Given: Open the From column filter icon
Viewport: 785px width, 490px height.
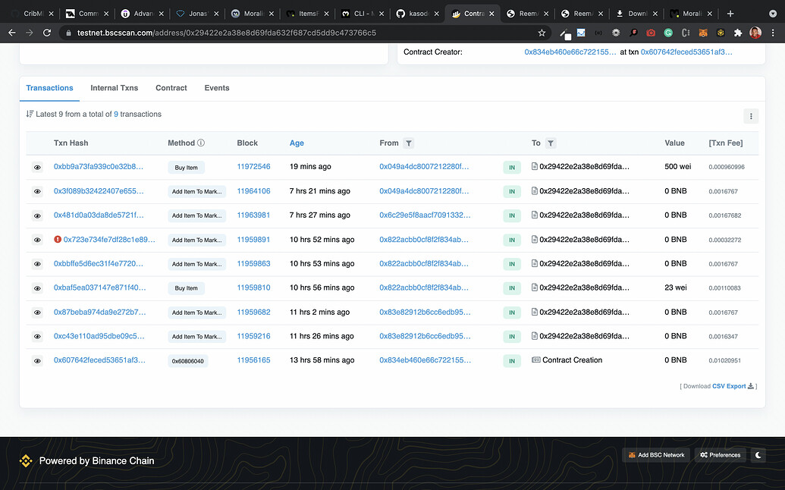Looking at the screenshot, I should coord(409,143).
